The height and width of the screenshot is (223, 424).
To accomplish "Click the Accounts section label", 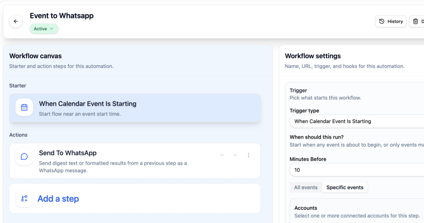I will coord(306,208).
